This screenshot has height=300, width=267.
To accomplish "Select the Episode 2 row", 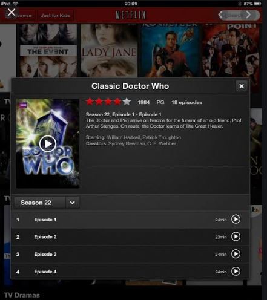I will coord(130,237).
